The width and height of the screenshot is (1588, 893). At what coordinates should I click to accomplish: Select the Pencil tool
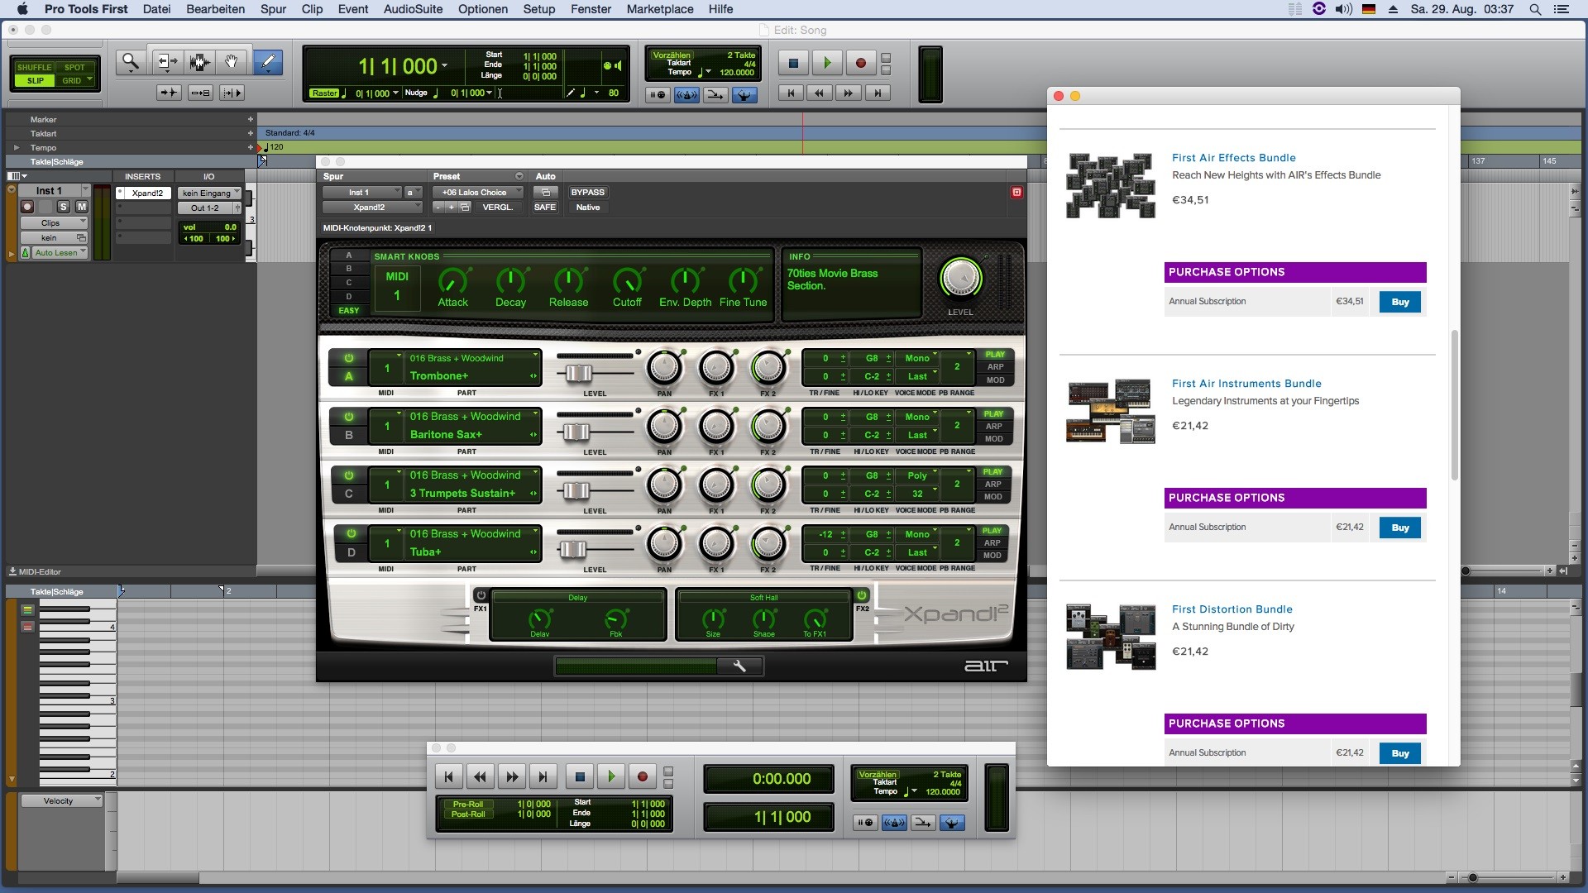[267, 62]
